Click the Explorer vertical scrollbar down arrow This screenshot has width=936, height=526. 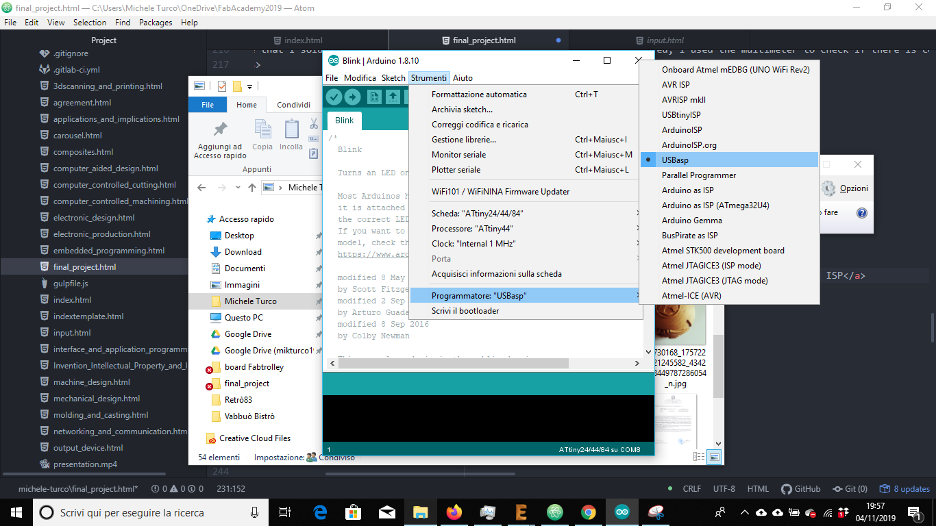718,444
